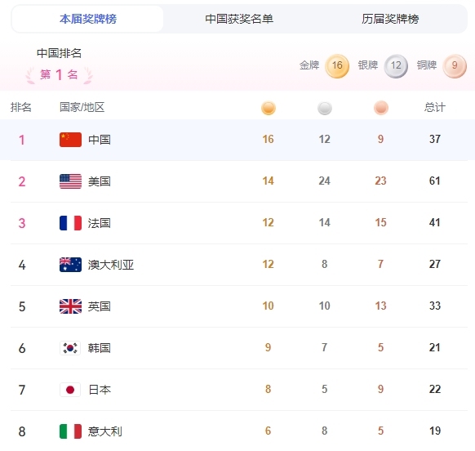The image size is (475, 451).
Task: Click the France flag icon
Action: [70, 223]
